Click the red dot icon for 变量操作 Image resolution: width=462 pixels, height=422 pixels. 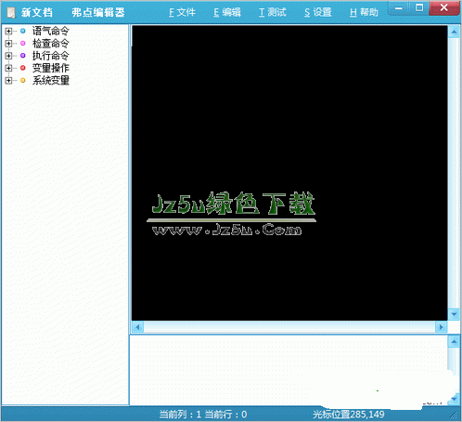pyautogui.click(x=23, y=68)
